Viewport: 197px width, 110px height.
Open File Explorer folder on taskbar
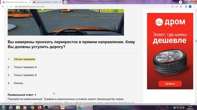pyautogui.click(x=18, y=108)
